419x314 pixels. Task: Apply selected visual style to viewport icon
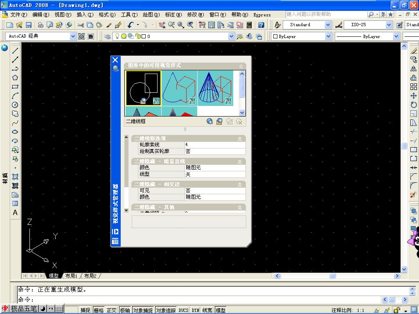[x=219, y=121]
